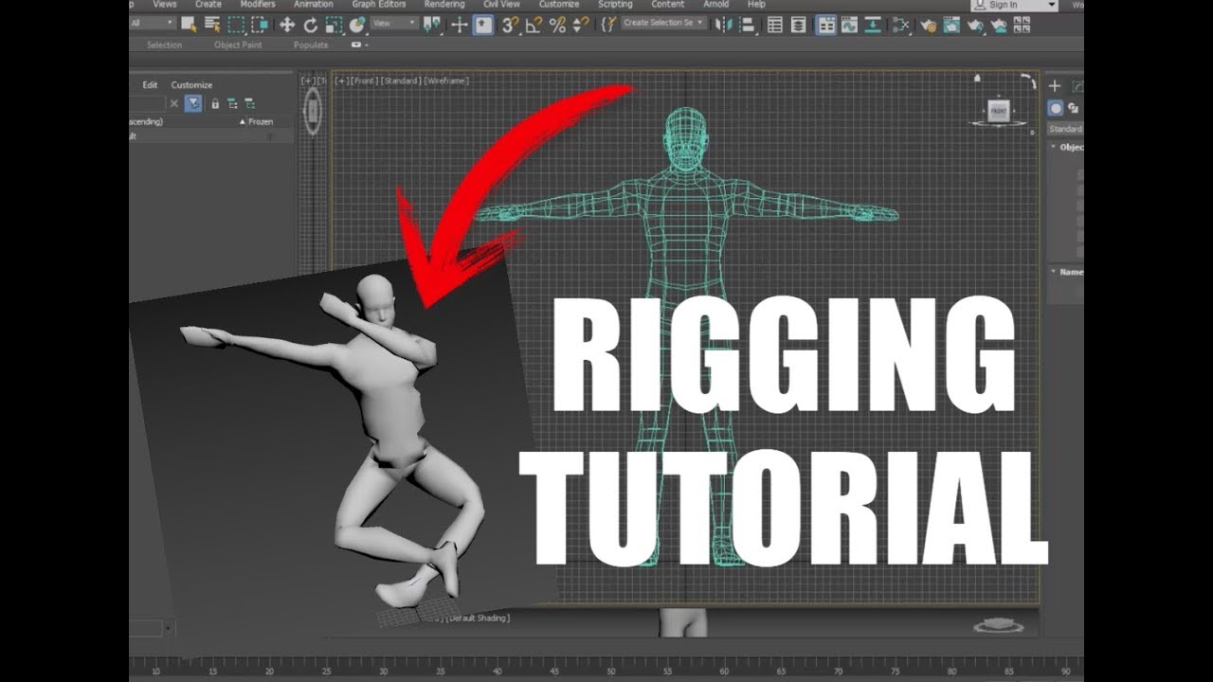Click Render in the Cloud teapot icon
The width and height of the screenshot is (1213, 682).
999,25
